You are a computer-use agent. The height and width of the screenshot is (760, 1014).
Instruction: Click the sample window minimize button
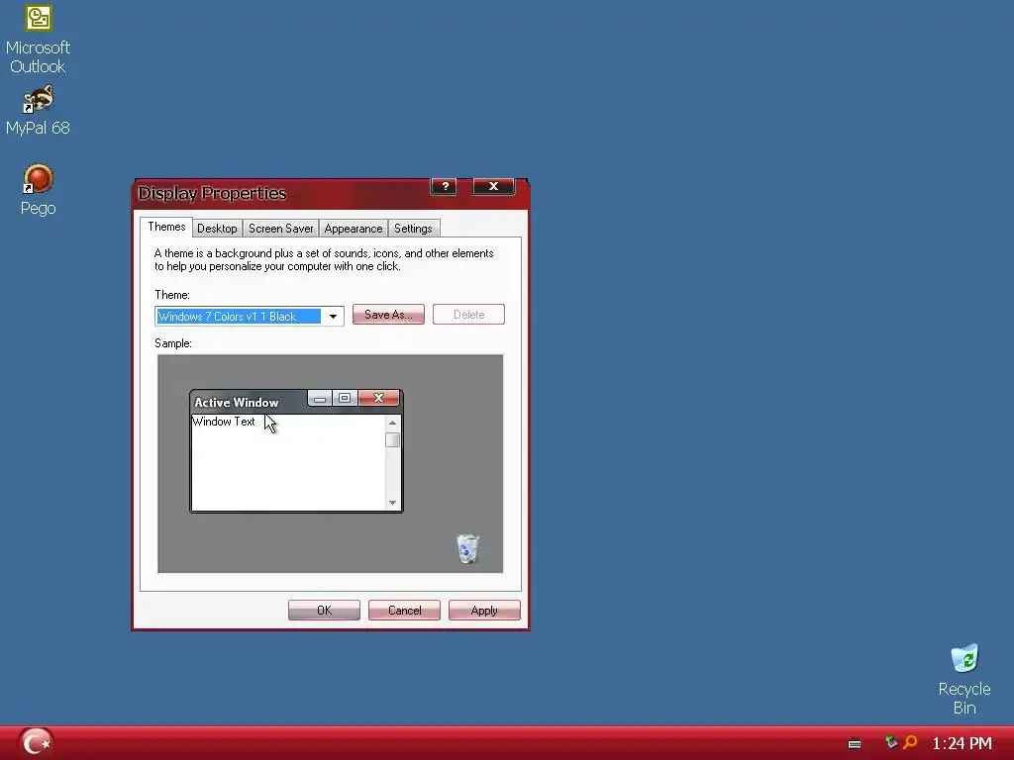pyautogui.click(x=320, y=398)
